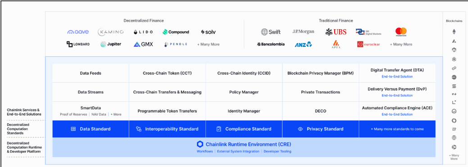Image resolution: width=468 pixels, height=167 pixels.
Task: Select the Data Feeds cell
Action: pyautogui.click(x=91, y=73)
